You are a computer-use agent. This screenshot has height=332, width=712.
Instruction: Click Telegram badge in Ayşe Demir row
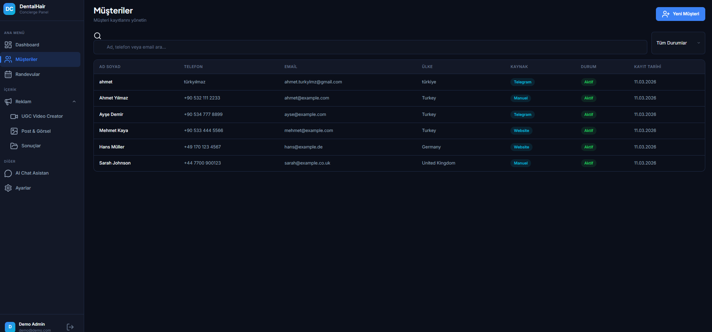(x=522, y=115)
